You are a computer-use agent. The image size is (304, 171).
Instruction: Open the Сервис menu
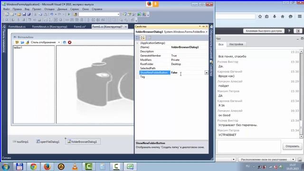[75, 9]
